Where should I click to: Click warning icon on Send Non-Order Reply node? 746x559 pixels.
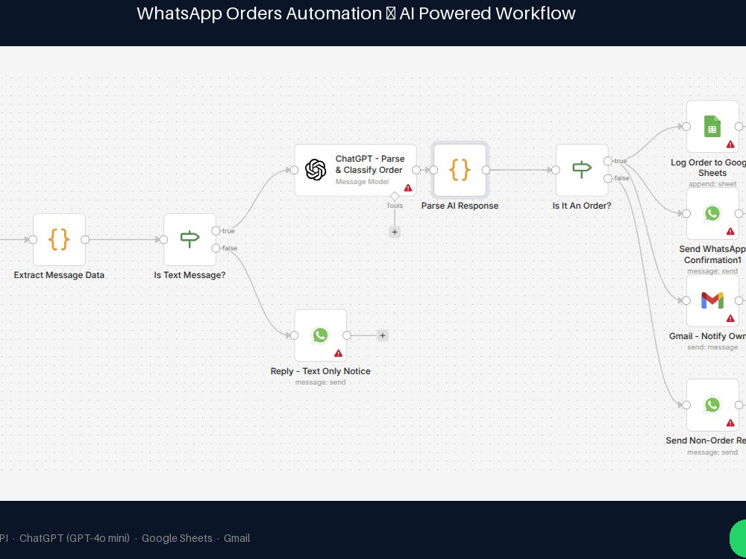point(731,423)
